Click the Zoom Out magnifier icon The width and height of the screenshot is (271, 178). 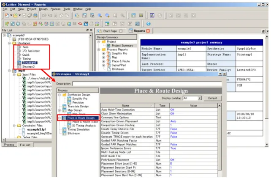tap(107, 15)
